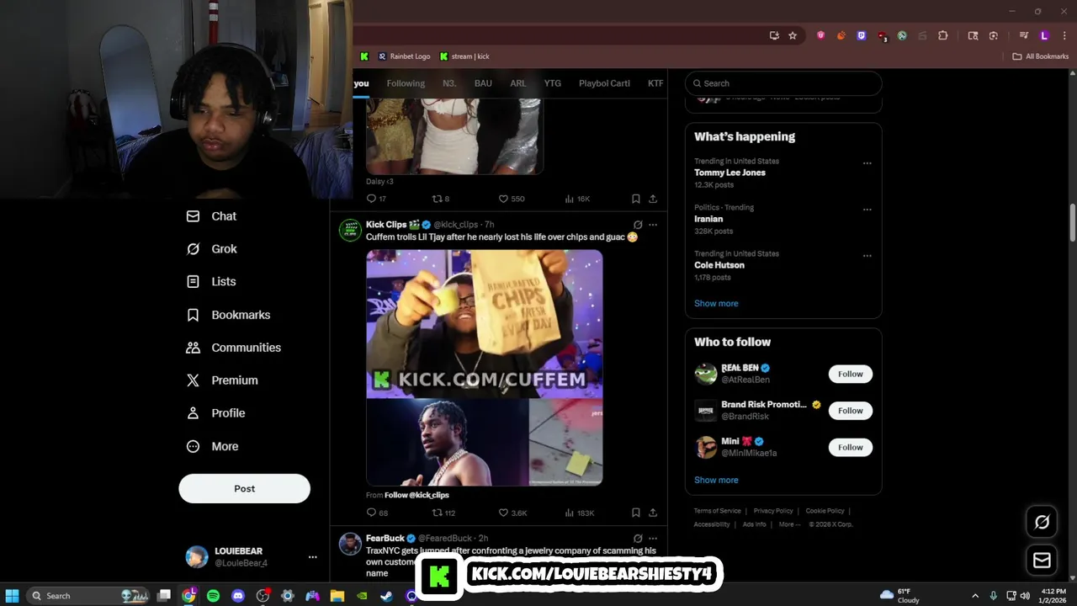Open more options on the FearBuck post
The height and width of the screenshot is (606, 1077).
click(653, 539)
